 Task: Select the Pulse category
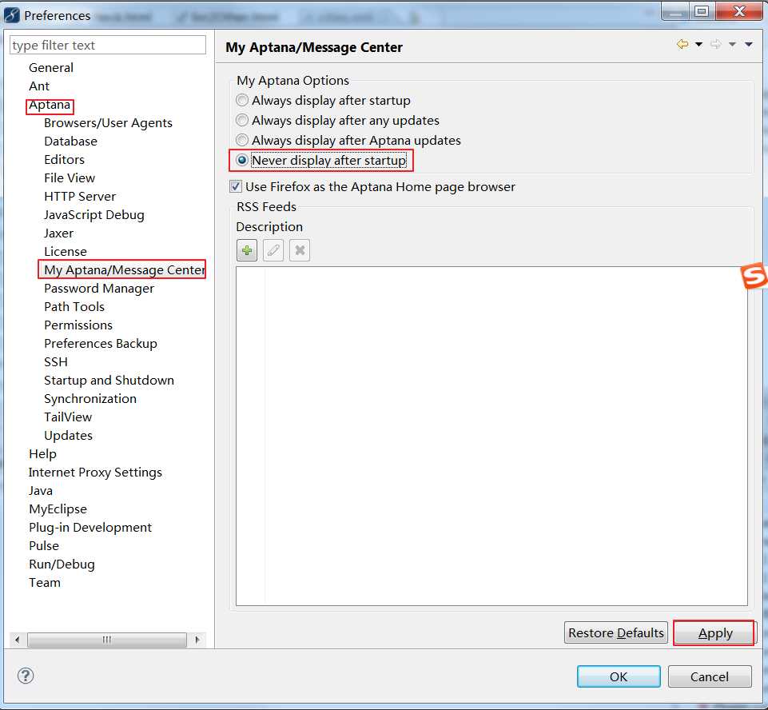point(44,546)
